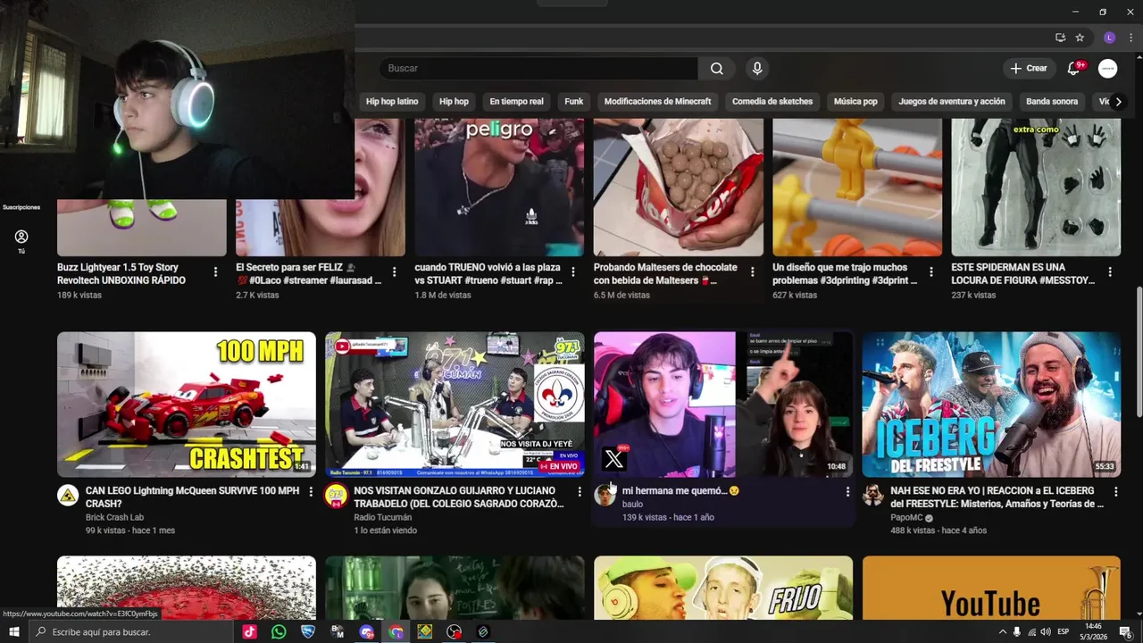
Task: Select the Funk chip
Action: (574, 102)
